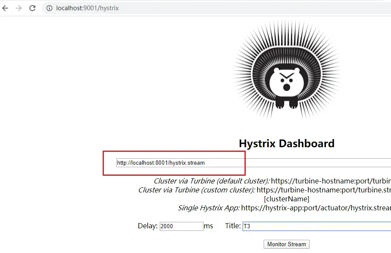Click the browser forward arrow
391x253 pixels.
[x=19, y=8]
